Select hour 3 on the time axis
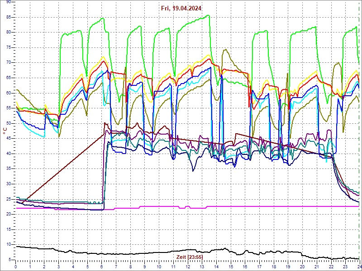This screenshot has height=271, width=362. pos(58,266)
